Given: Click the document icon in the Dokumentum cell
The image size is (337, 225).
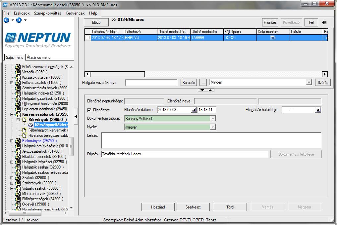Looking at the screenshot, I should click(x=273, y=38).
